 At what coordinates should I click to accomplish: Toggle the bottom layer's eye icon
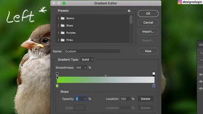coord(201,88)
